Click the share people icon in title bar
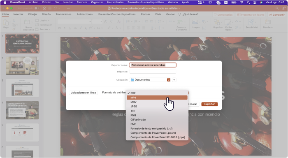Screen dimensions: 288x158 point(284,8)
